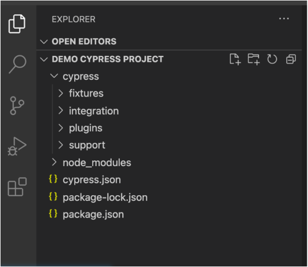The width and height of the screenshot is (308, 267).
Task: Open the Extensions view
Action: (17, 187)
